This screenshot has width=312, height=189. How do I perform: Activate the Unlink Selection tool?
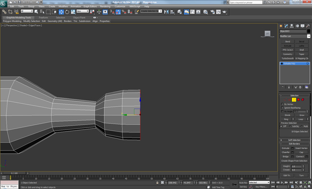tap(10, 12)
